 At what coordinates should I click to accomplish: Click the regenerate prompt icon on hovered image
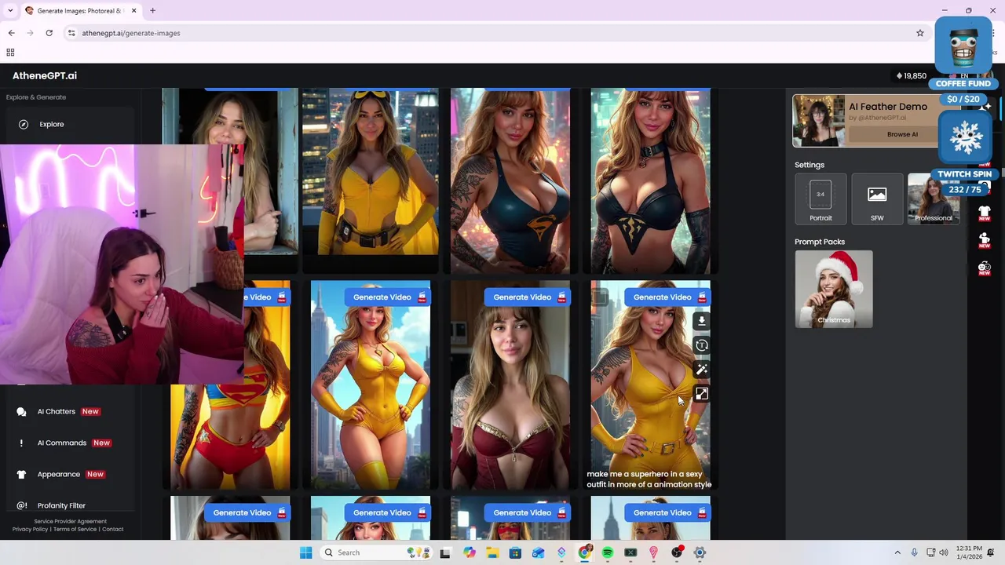coord(702,345)
